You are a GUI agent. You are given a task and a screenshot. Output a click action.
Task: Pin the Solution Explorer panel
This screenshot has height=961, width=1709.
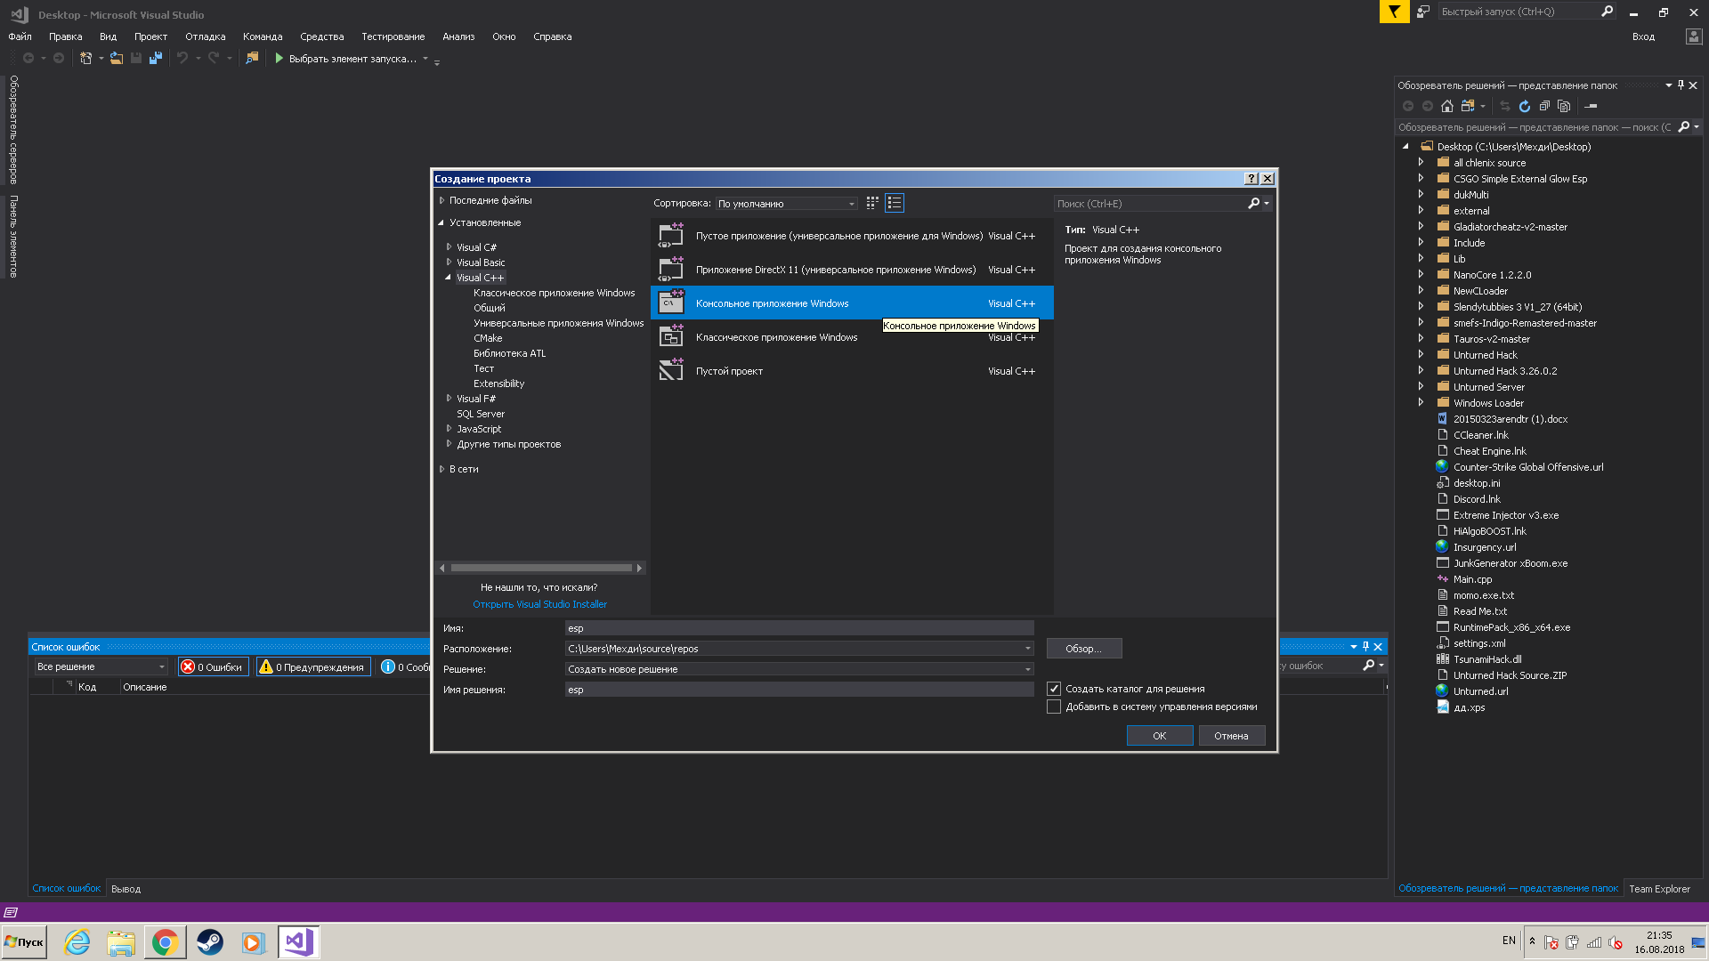1681,85
